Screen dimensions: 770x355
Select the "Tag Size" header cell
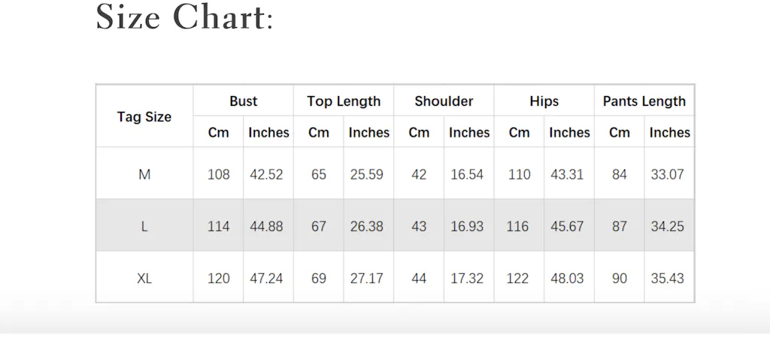144,117
